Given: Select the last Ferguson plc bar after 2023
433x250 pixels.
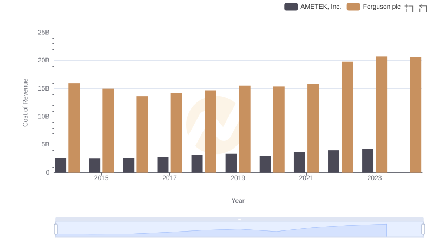Looking at the screenshot, I should 416,115.
